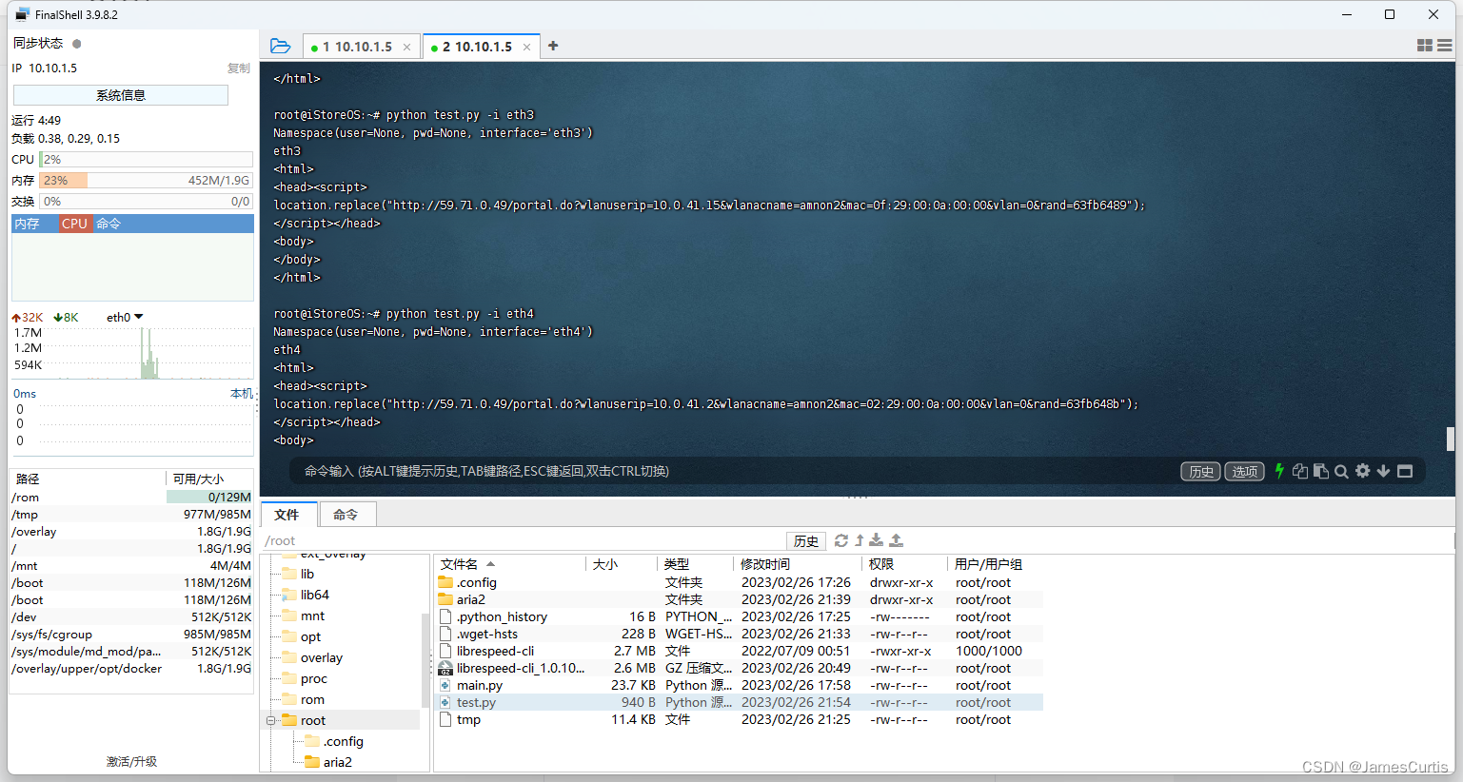Go up to parent directory arrow
The width and height of the screenshot is (1463, 782).
click(x=859, y=540)
